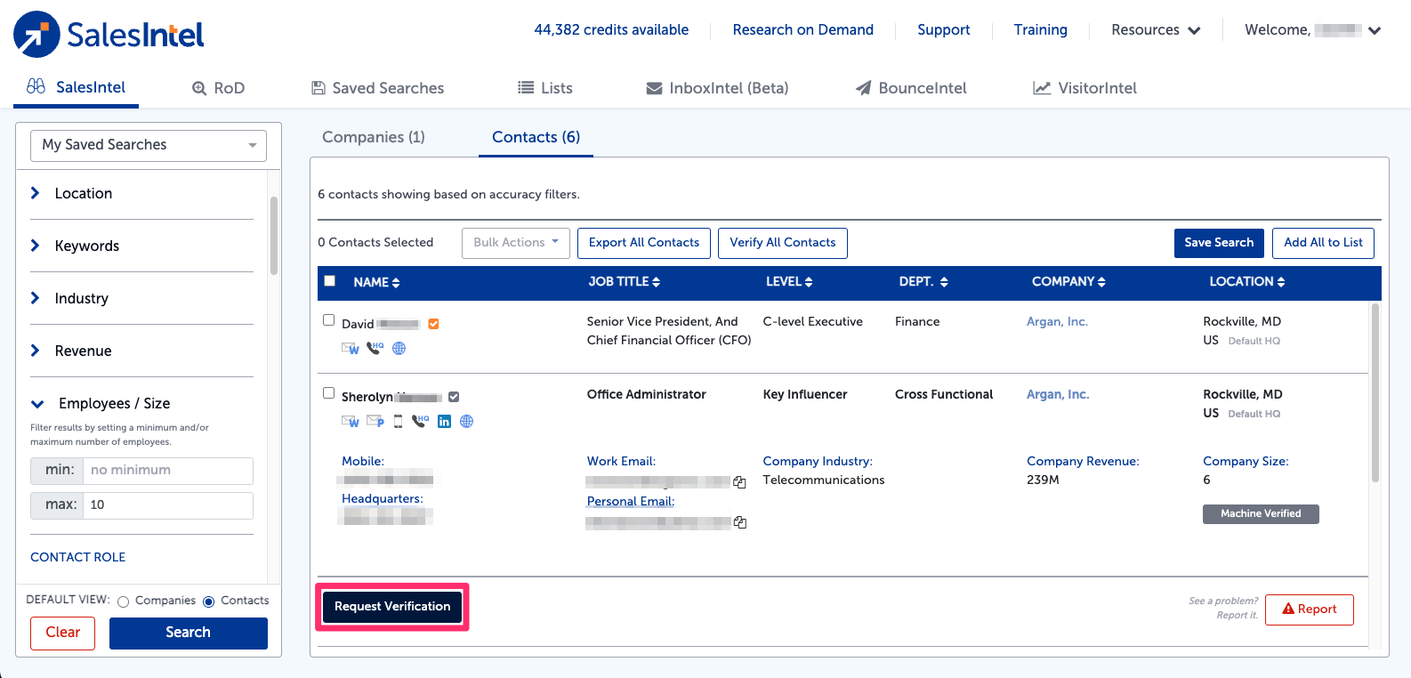Click David's orange verified badge
The height and width of the screenshot is (678, 1411).
tap(434, 324)
